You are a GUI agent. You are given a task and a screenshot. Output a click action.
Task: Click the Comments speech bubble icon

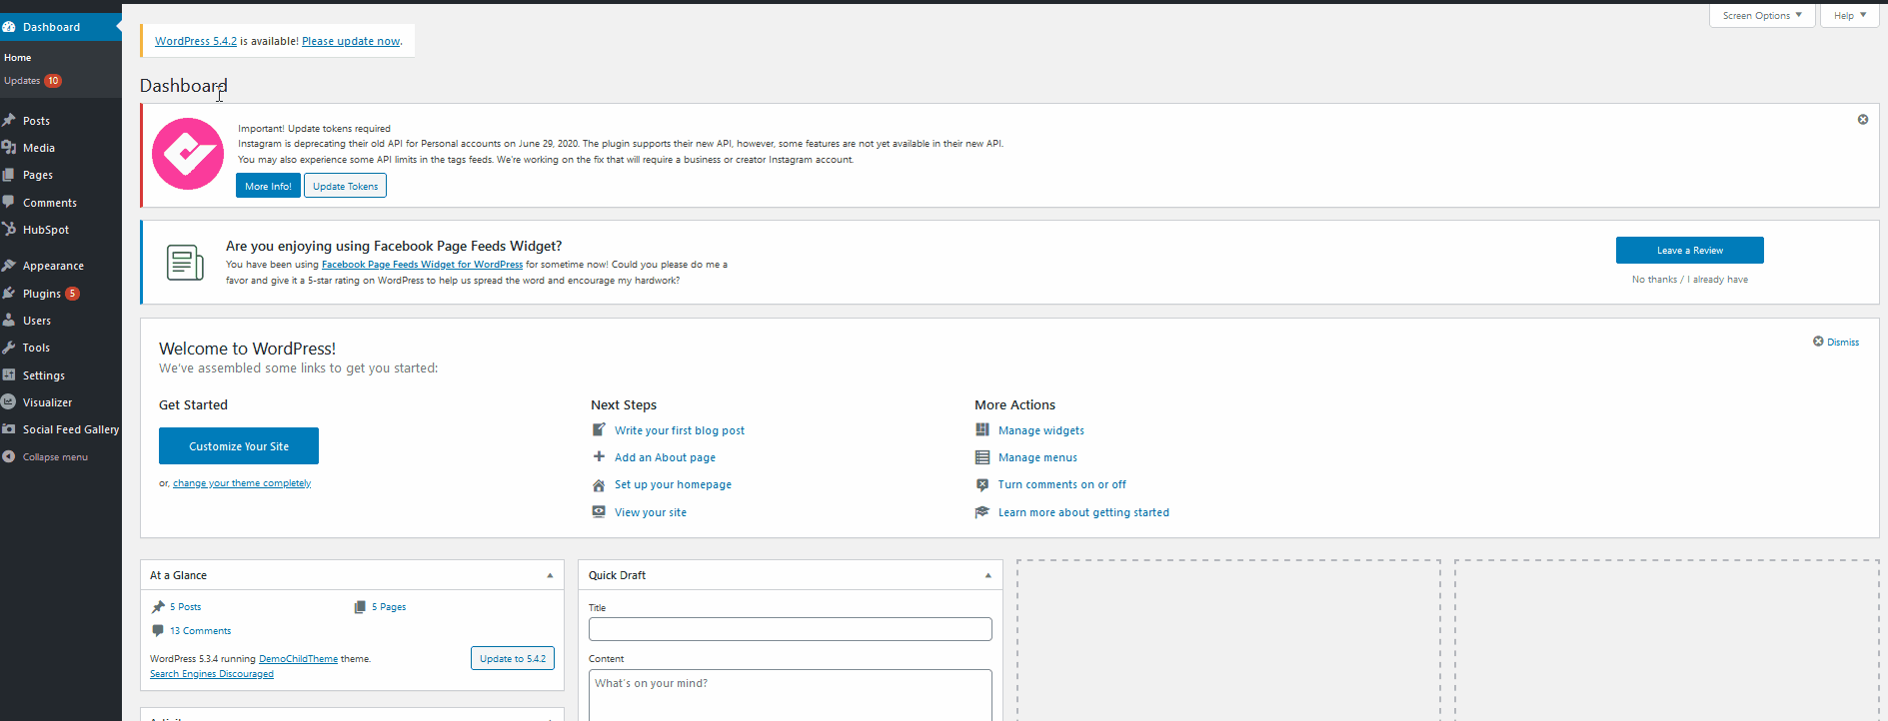pyautogui.click(x=9, y=203)
